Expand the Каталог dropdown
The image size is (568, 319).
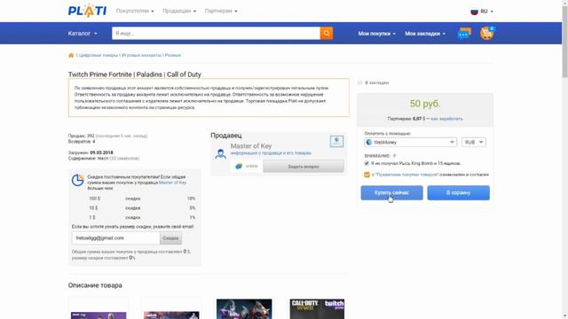pos(83,34)
